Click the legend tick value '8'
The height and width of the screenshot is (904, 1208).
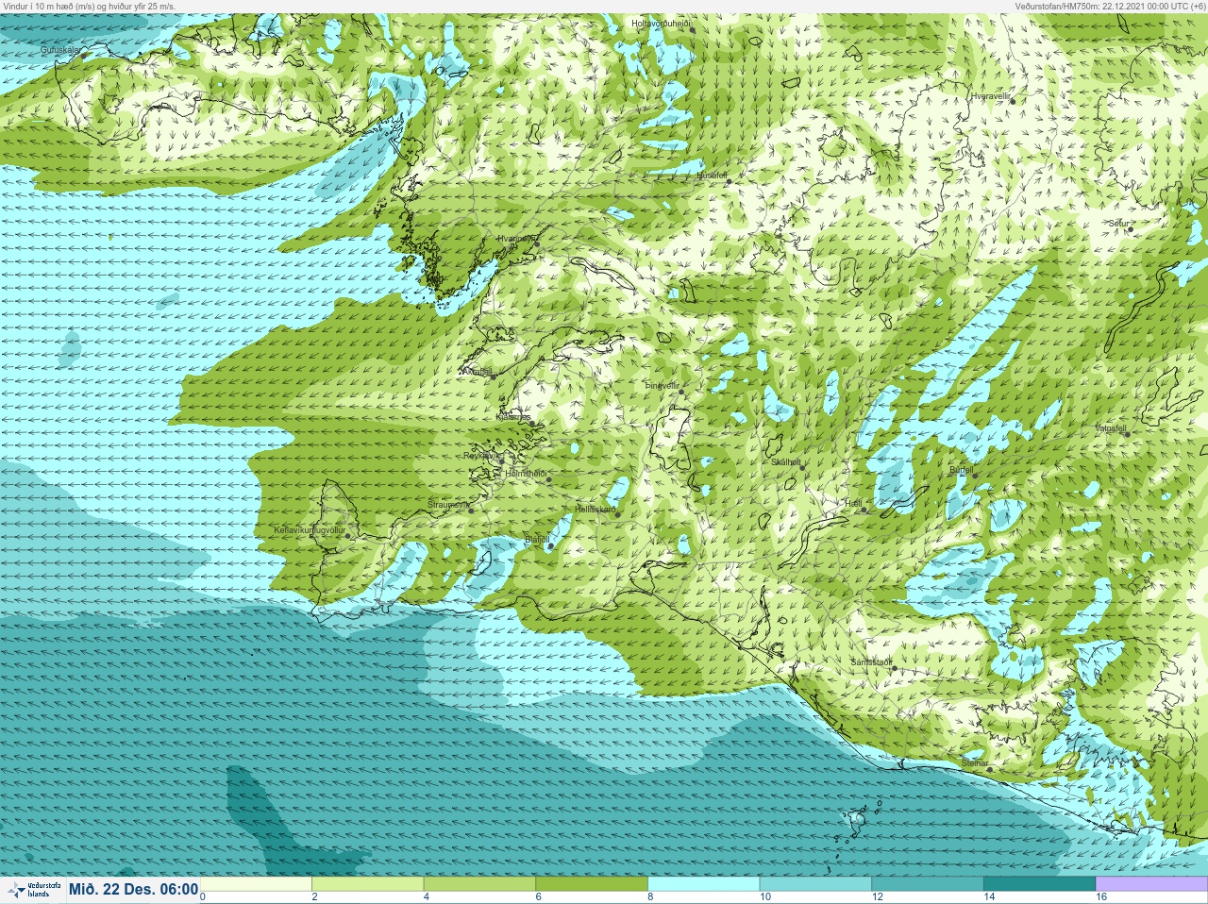(x=651, y=896)
